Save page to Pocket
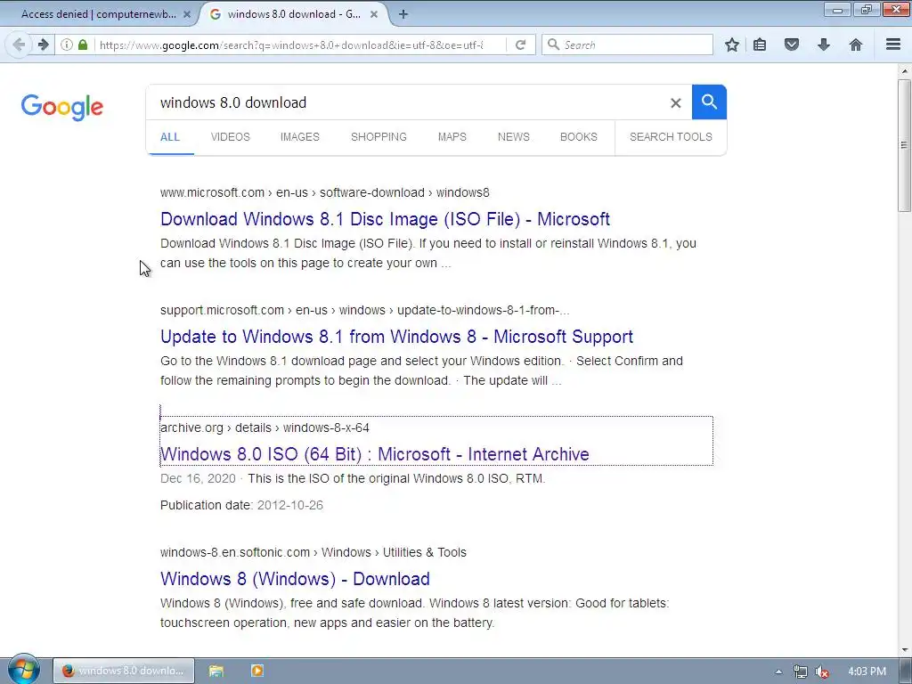Viewport: 912px width, 684px height. (792, 45)
